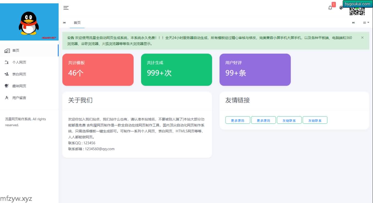Click the 用户留言 sidebar icon
Viewport: 373px width, 203px height.
[7, 98]
